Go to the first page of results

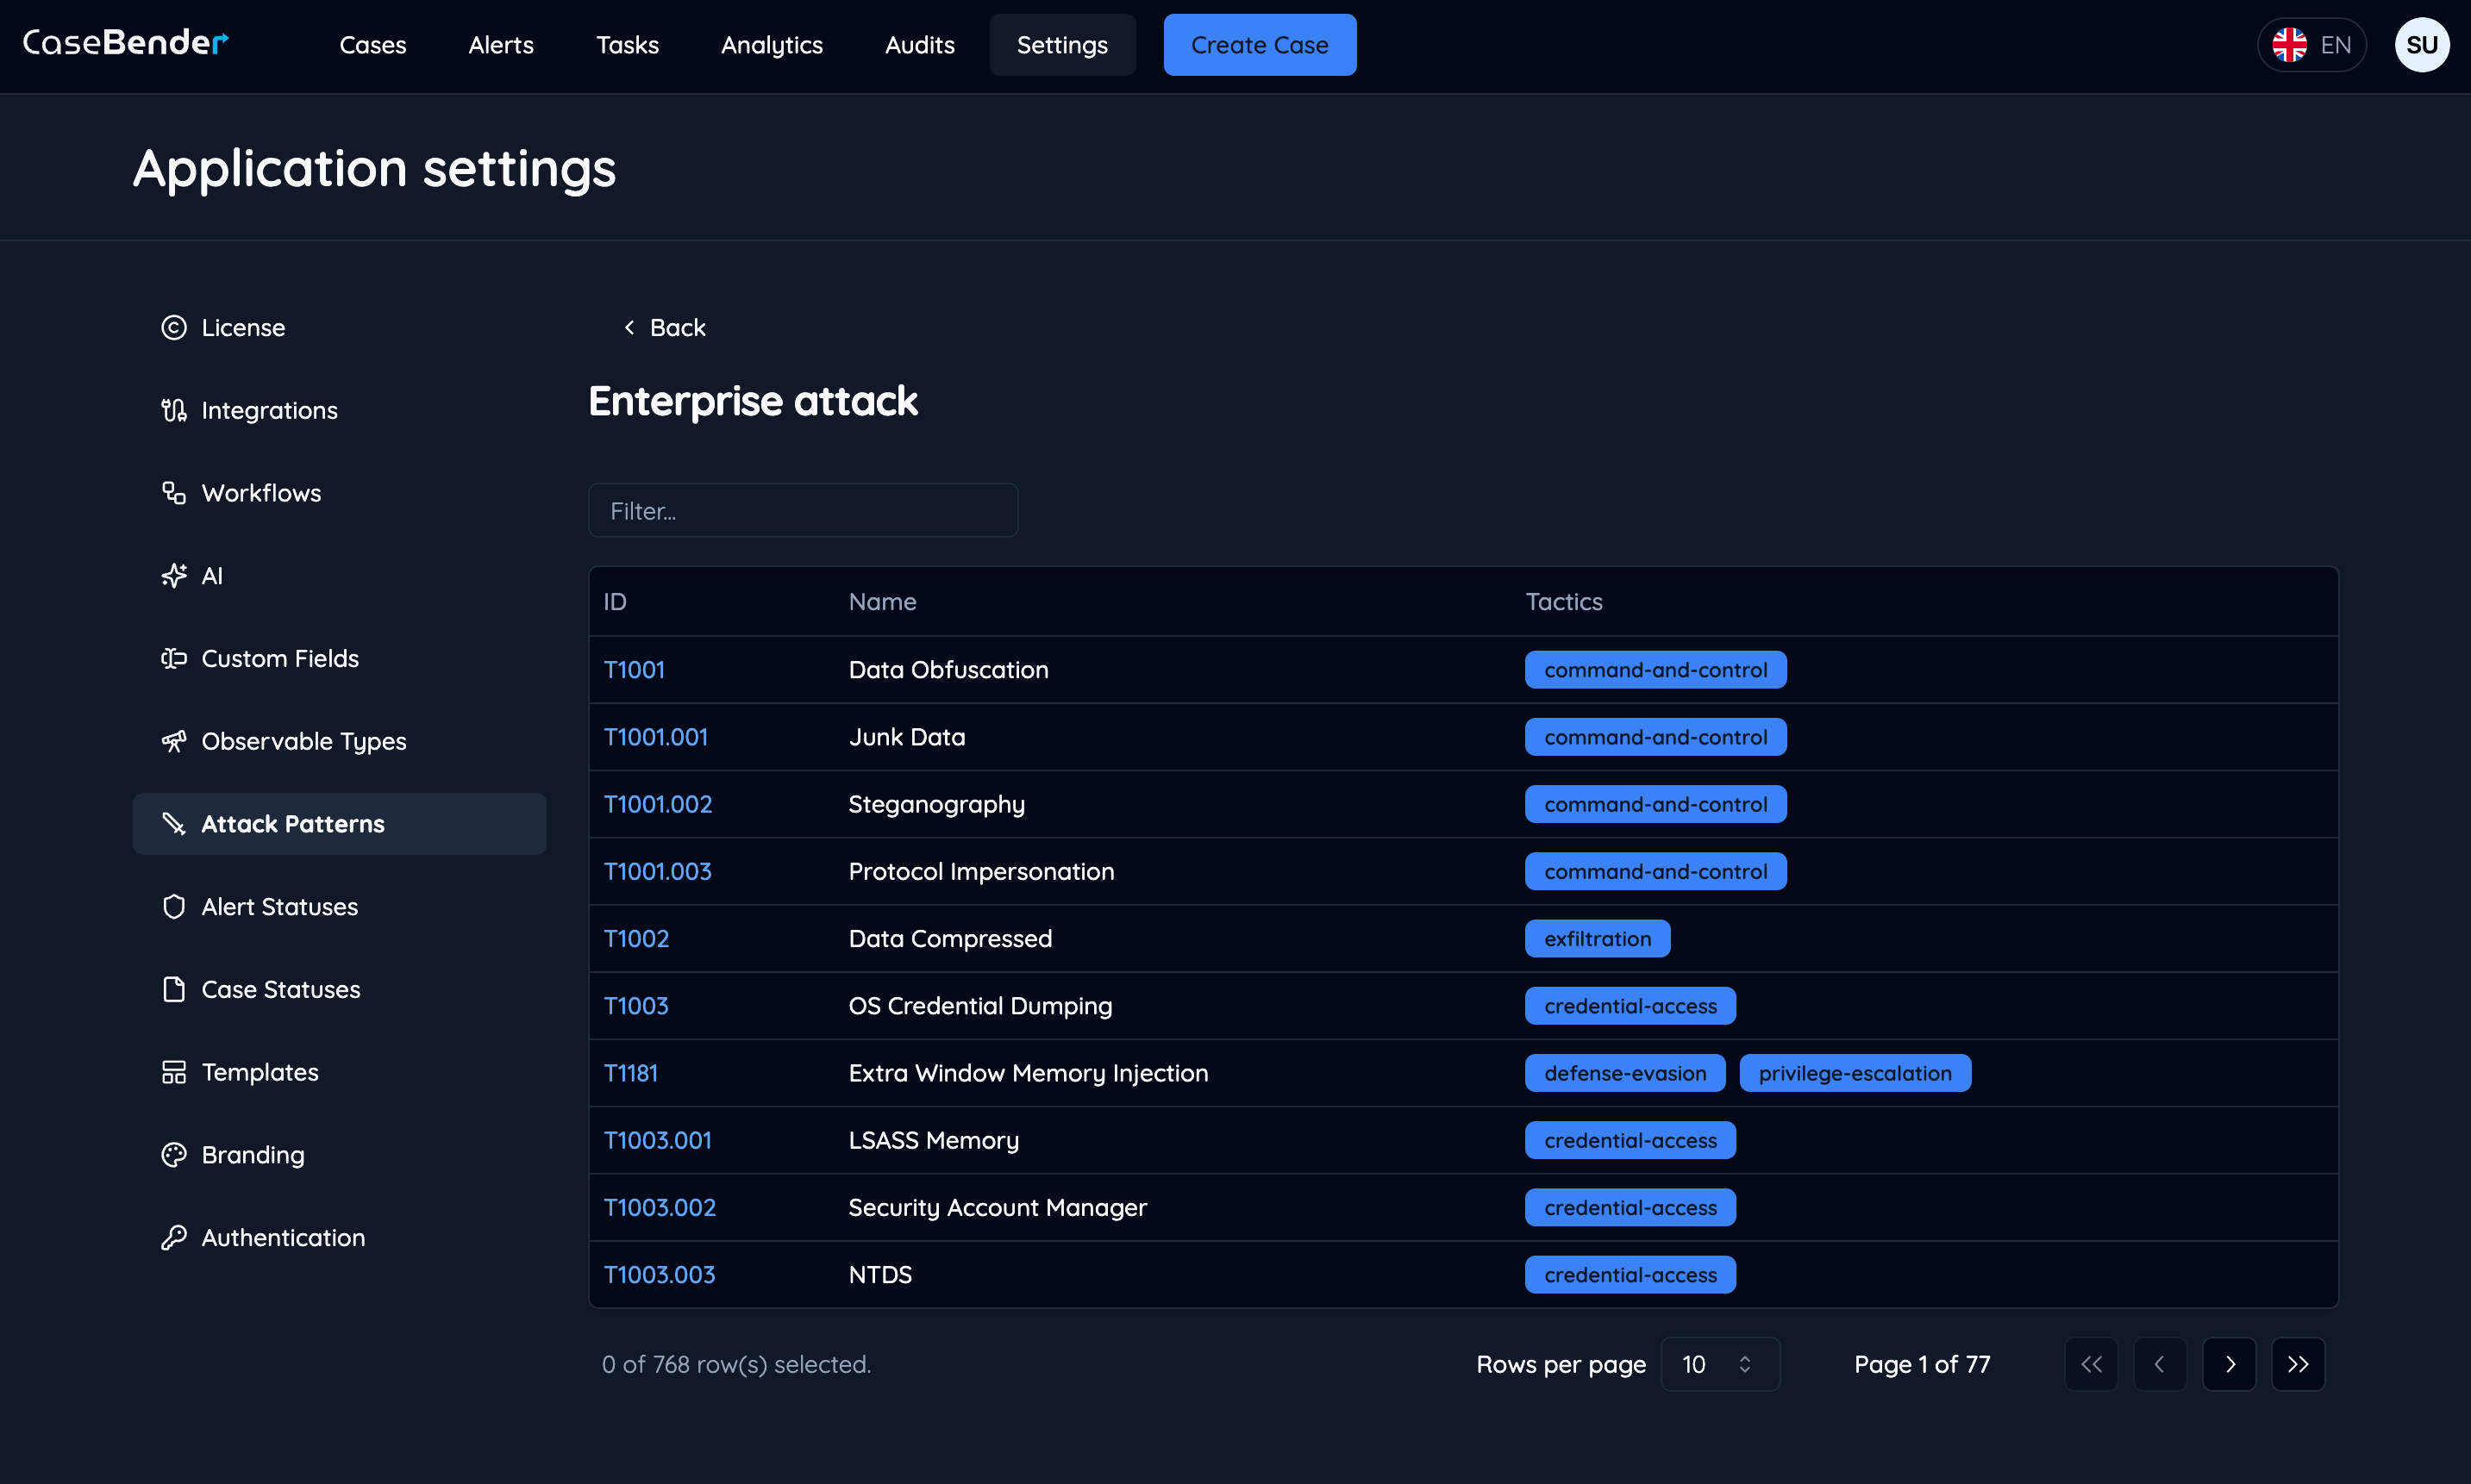(x=2091, y=1364)
